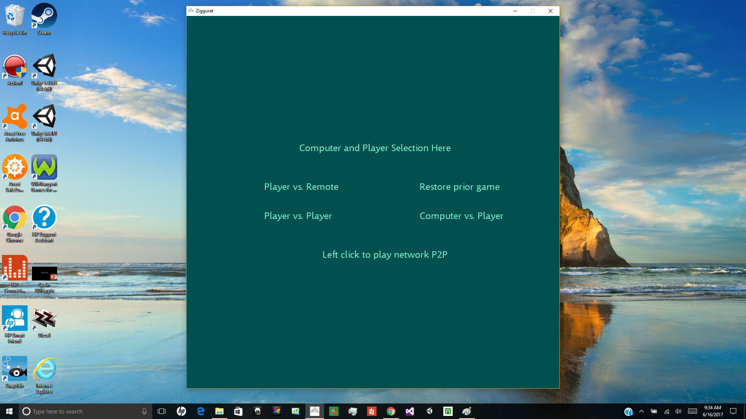Open Action! recording software

click(14, 66)
